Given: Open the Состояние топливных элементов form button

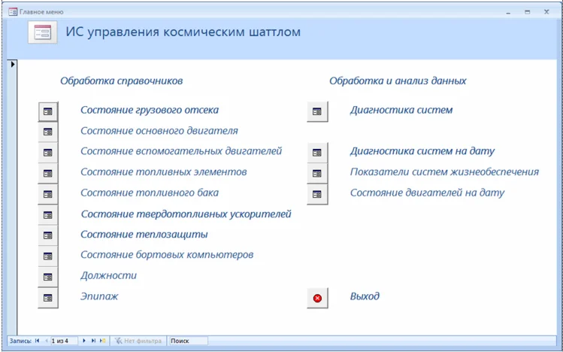Looking at the screenshot, I should (48, 174).
